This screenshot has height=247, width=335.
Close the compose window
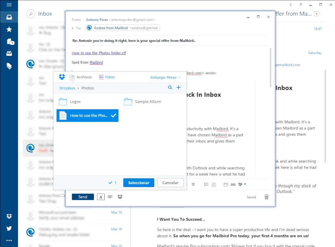[268, 17]
